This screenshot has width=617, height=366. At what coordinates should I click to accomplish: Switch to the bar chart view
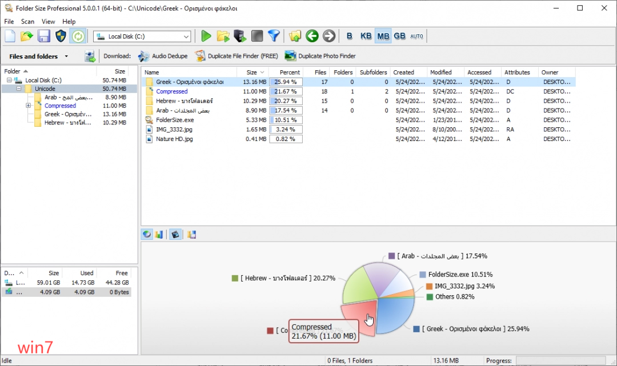[x=159, y=234]
